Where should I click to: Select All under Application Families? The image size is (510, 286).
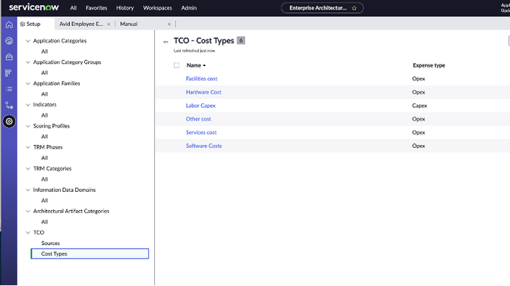coord(45,94)
